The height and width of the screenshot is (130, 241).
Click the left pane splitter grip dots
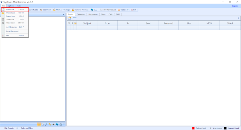pyautogui.click(x=32, y=122)
